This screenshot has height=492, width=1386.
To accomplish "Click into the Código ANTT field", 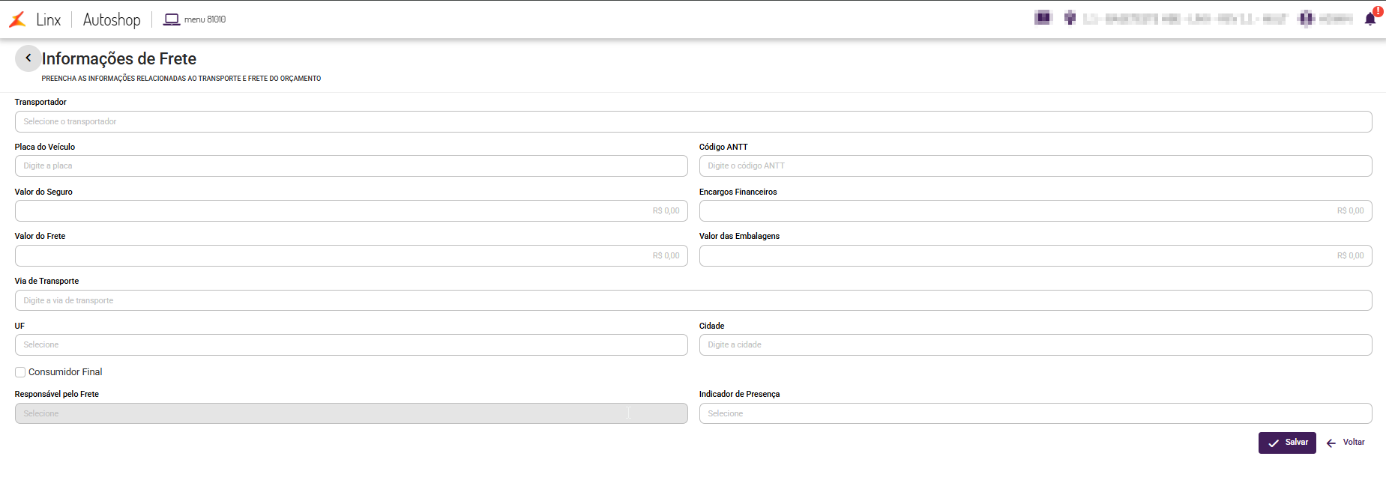I will 1035,166.
